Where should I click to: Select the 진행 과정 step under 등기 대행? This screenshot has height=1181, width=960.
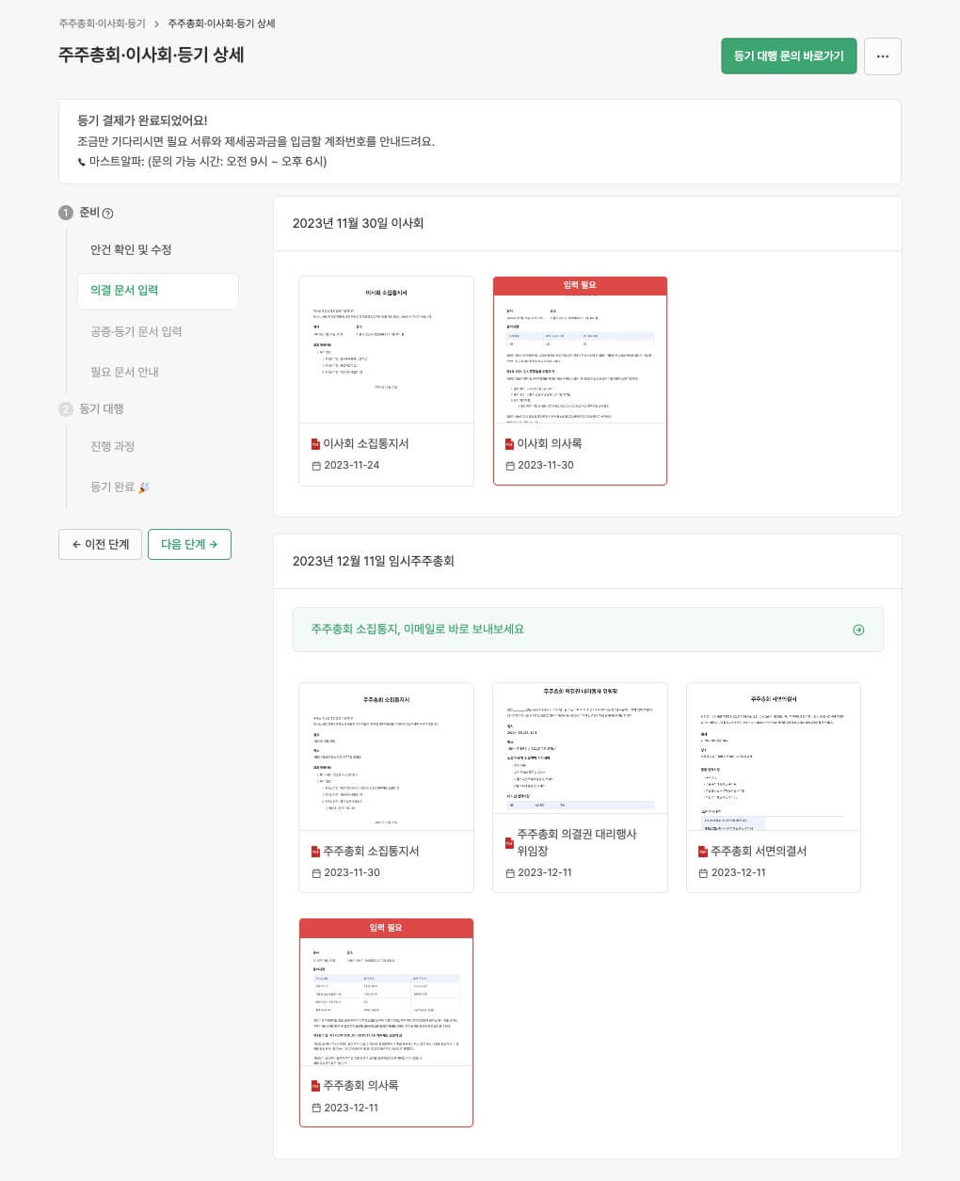pyautogui.click(x=111, y=446)
